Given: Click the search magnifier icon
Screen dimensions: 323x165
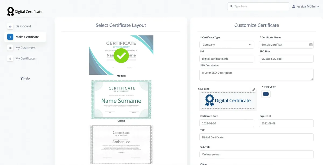Looking at the screenshot, I should tap(231, 6).
